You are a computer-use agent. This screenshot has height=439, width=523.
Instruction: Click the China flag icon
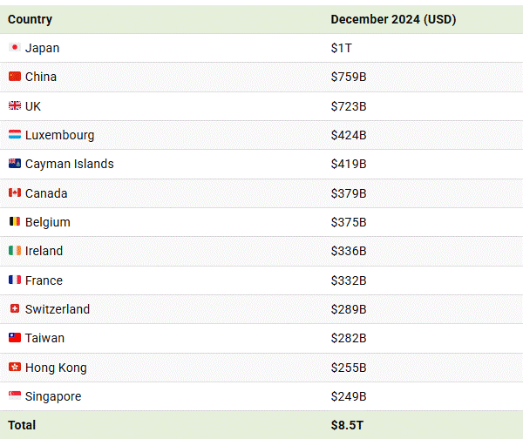coord(15,77)
